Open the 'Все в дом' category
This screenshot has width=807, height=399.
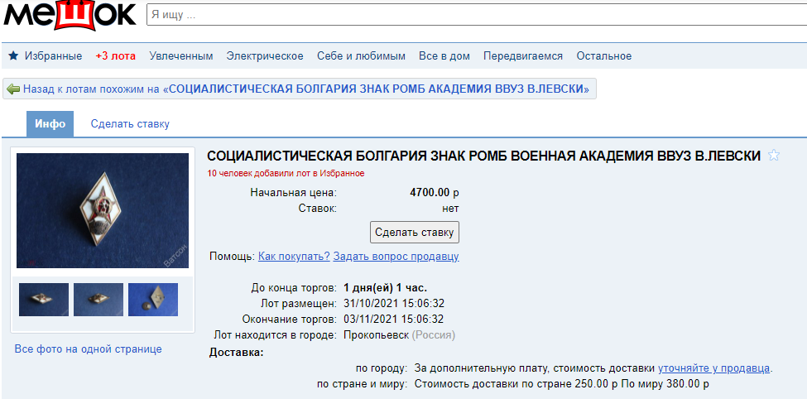(x=444, y=56)
